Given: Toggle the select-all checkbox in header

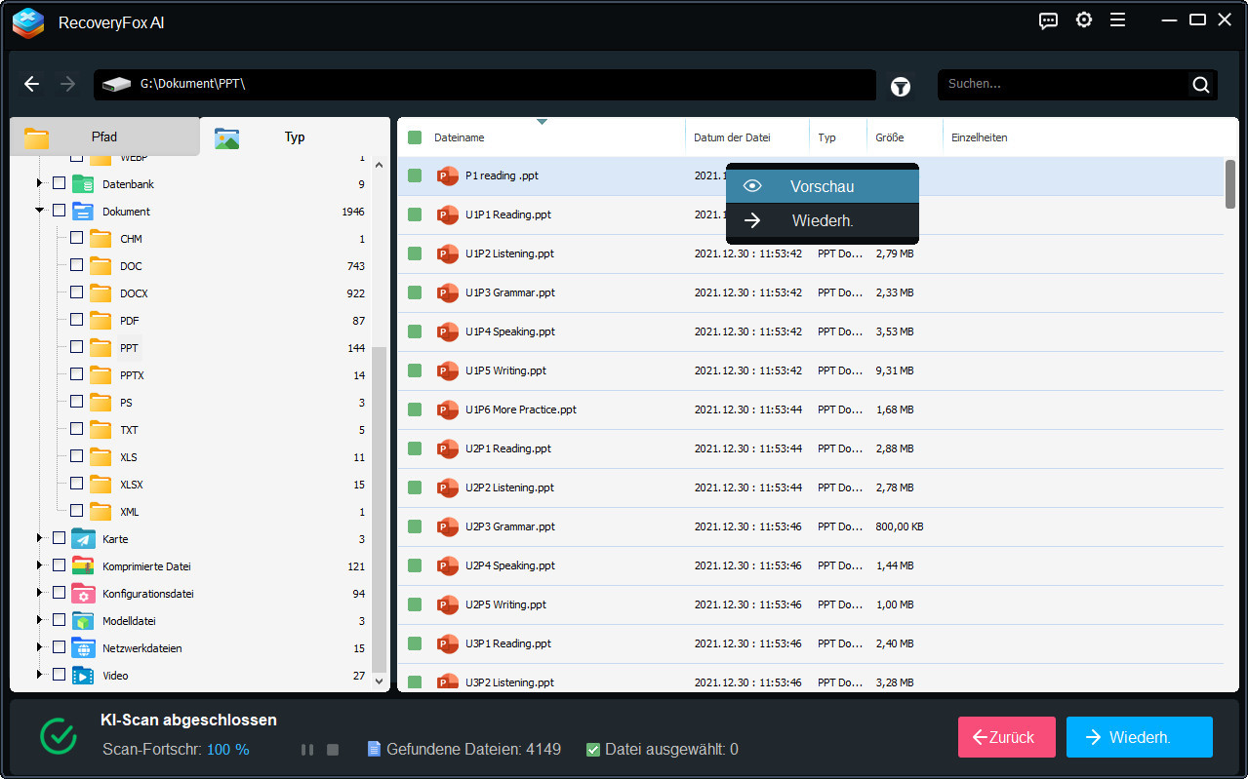Looking at the screenshot, I should click(415, 137).
